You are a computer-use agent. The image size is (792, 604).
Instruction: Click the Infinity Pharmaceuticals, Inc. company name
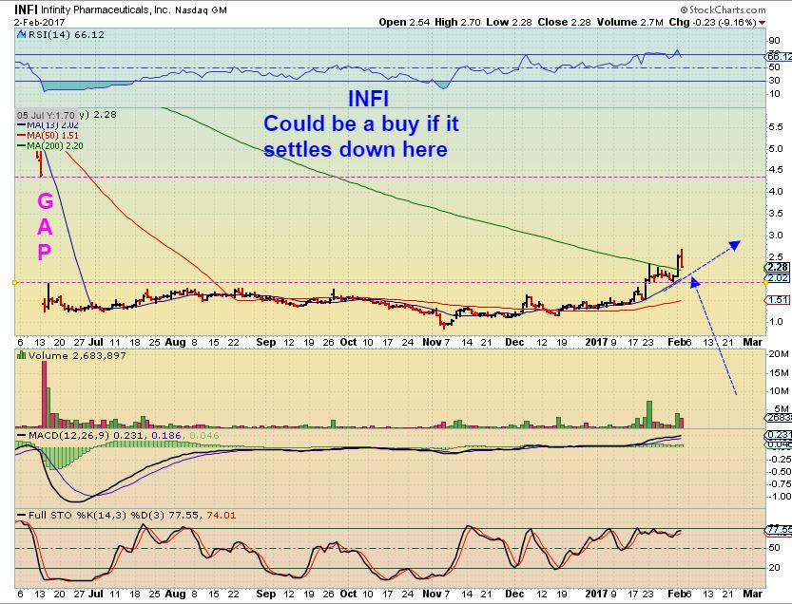click(106, 10)
